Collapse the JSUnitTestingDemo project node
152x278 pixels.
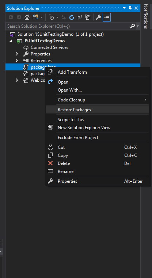pyautogui.click(x=11, y=41)
